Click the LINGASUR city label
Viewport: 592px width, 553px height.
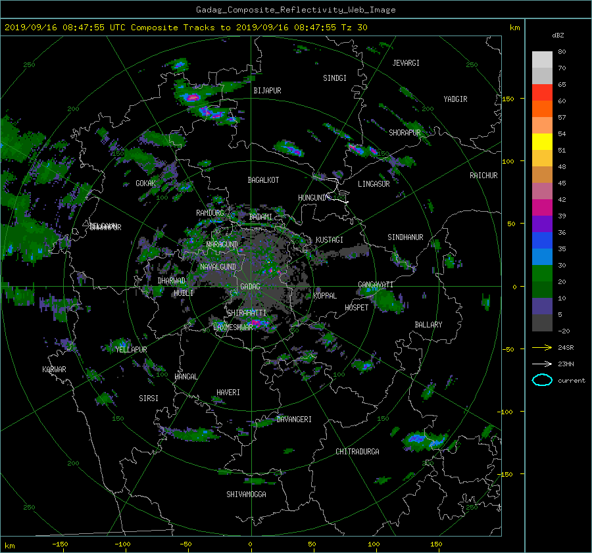pyautogui.click(x=374, y=184)
